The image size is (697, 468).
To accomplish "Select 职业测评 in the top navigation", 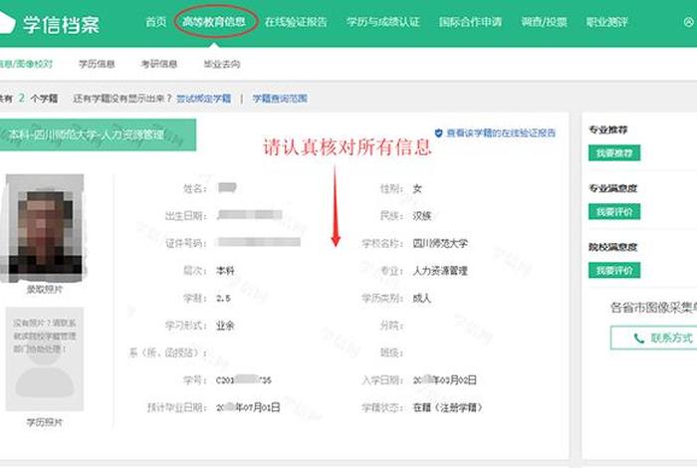I will pyautogui.click(x=606, y=22).
